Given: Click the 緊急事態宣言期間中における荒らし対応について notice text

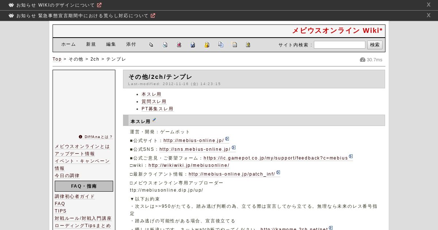Looking at the screenshot, I should [82, 16].
